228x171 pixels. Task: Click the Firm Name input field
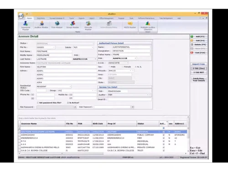tap(67, 67)
